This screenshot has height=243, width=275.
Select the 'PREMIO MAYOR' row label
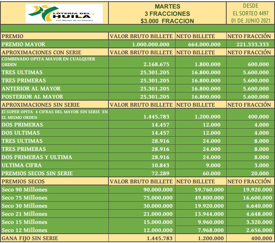click(x=23, y=44)
